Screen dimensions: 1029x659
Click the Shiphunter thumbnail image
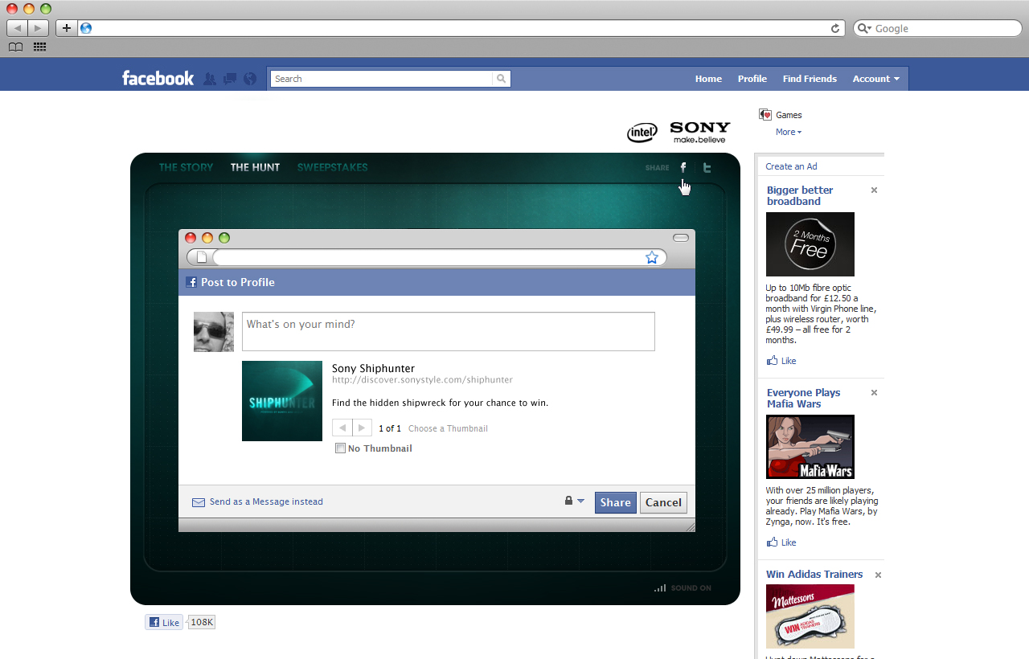[x=282, y=401]
